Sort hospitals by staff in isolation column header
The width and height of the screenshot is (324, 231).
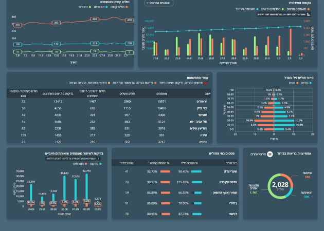[127, 163]
